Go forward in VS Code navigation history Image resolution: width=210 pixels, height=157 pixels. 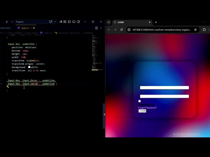(x=12, y=22)
